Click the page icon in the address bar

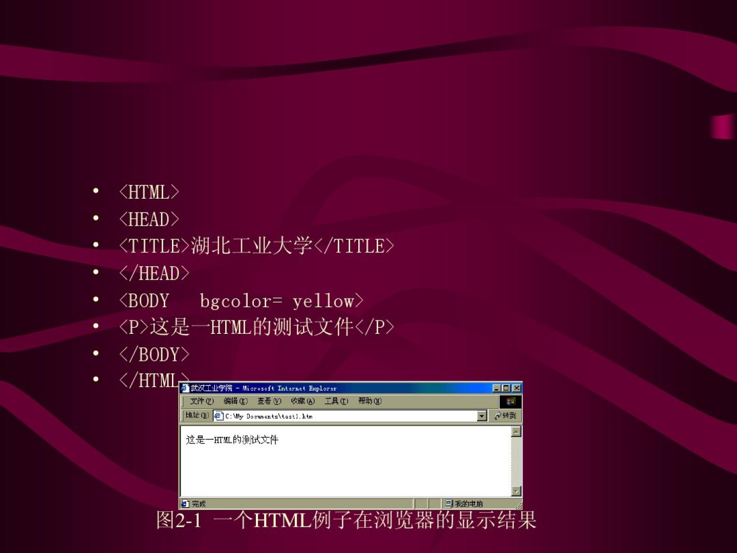pyautogui.click(x=219, y=416)
